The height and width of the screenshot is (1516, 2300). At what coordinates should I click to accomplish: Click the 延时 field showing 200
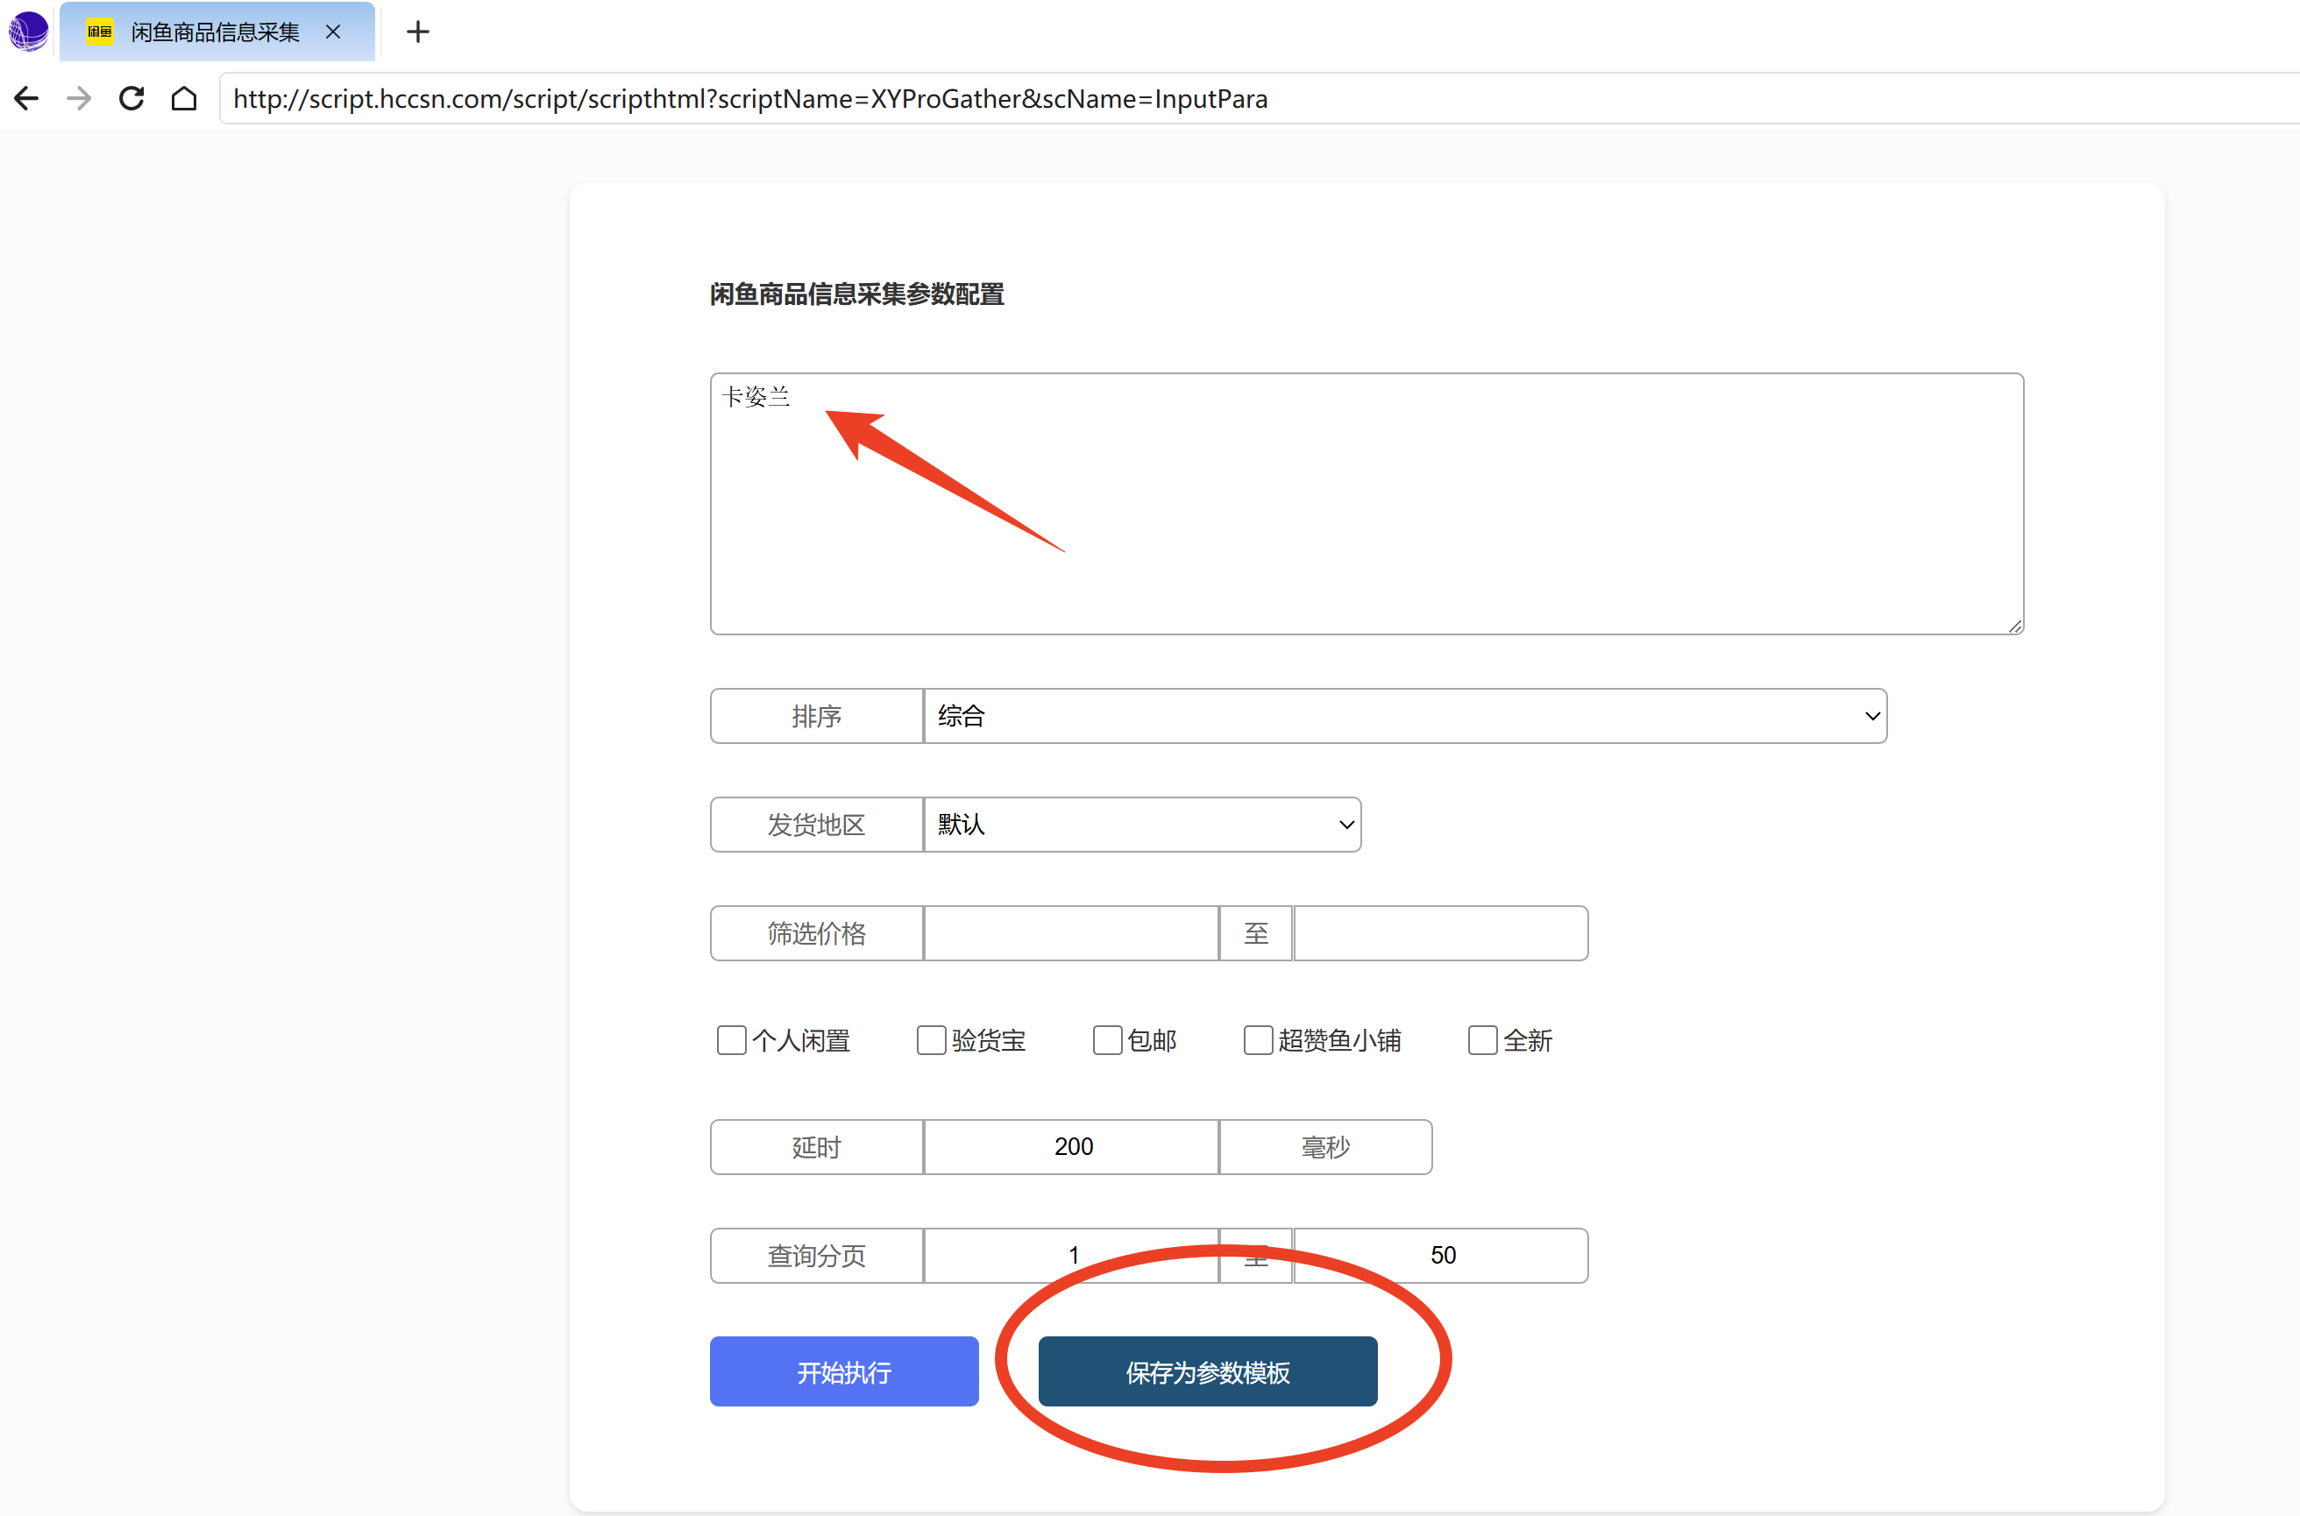click(x=1071, y=1148)
